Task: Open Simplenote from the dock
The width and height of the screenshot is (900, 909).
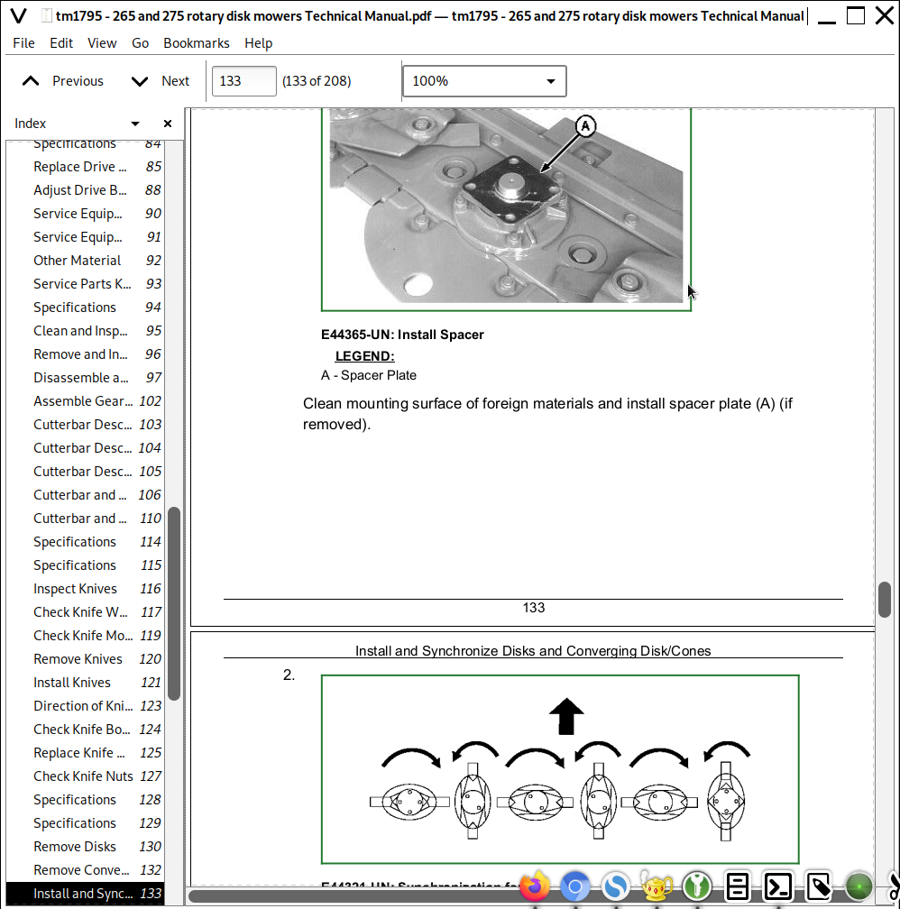Action: (x=616, y=886)
